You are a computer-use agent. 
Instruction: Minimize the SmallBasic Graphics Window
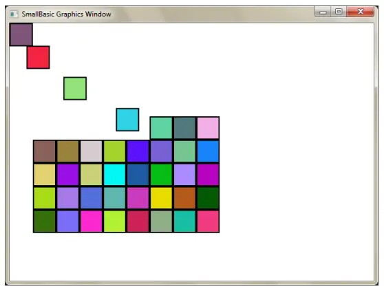[323, 12]
